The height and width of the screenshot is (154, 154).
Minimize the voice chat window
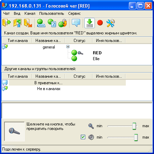click(x=132, y=6)
